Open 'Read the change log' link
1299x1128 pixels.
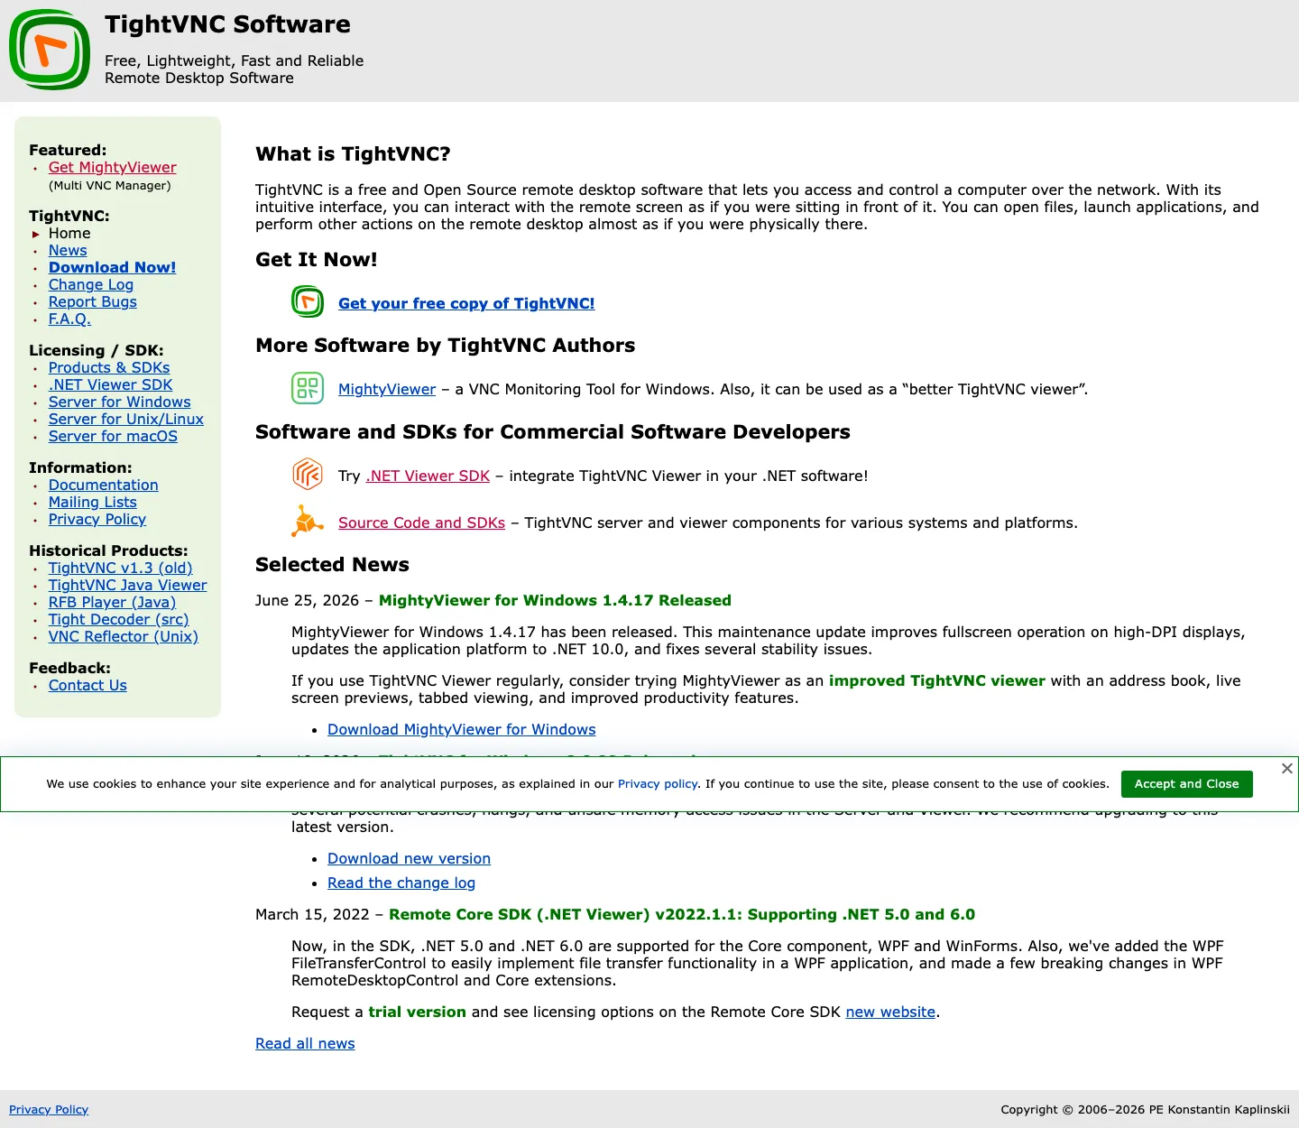click(401, 883)
